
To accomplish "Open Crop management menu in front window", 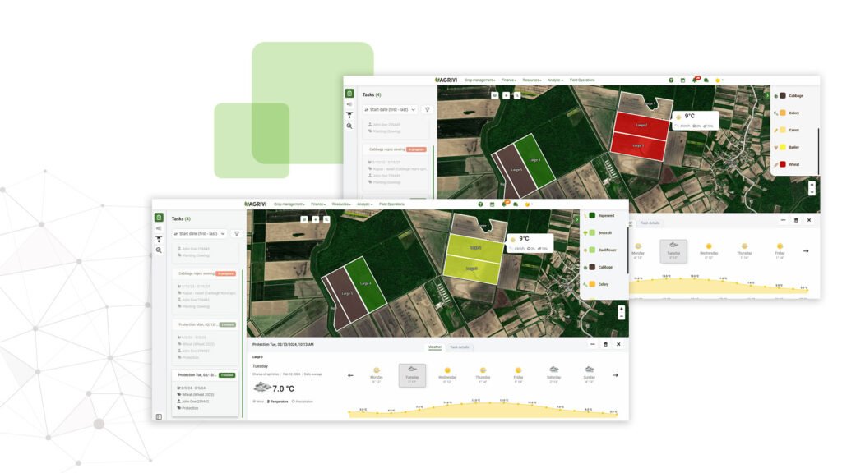I will click(289, 204).
